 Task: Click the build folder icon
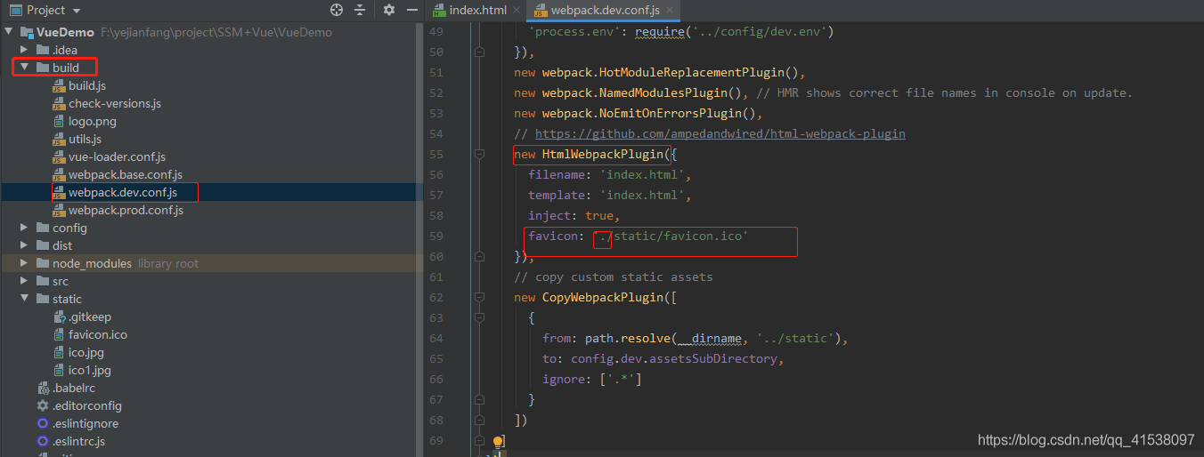tap(43, 68)
